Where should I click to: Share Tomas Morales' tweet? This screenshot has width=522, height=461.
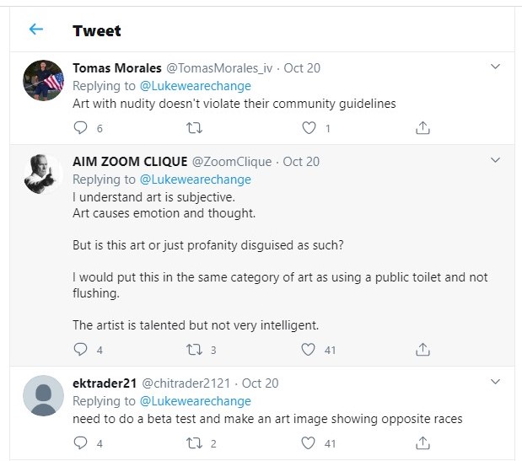pyautogui.click(x=423, y=128)
